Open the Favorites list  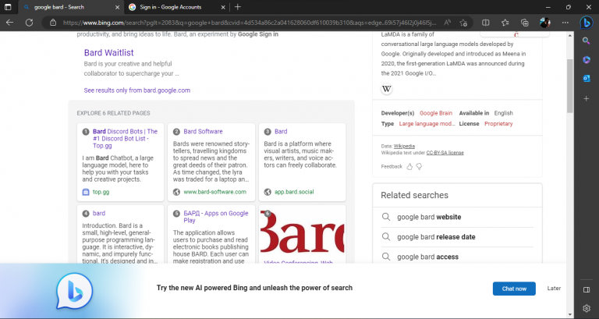click(x=505, y=23)
